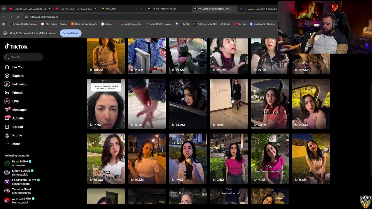The image size is (372, 209).
Task: Open the Profile avatar icon
Action: [7, 135]
